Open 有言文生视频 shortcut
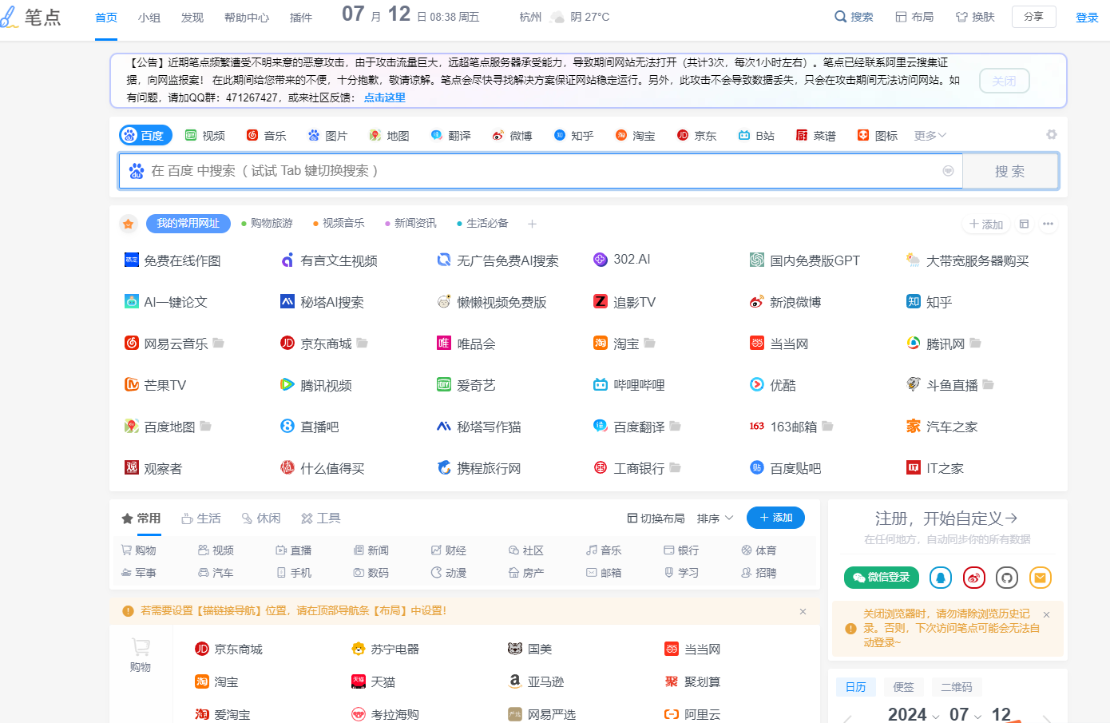This screenshot has width=1110, height=723. pos(329,260)
